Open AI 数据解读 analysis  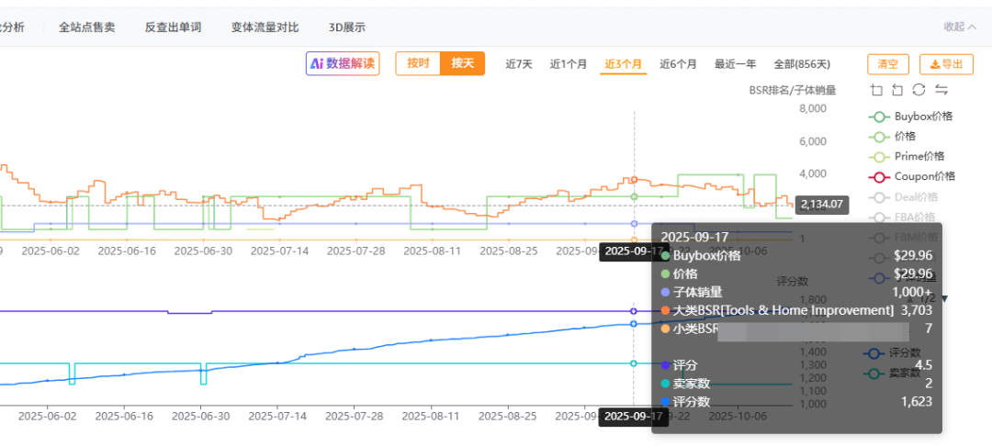(343, 63)
